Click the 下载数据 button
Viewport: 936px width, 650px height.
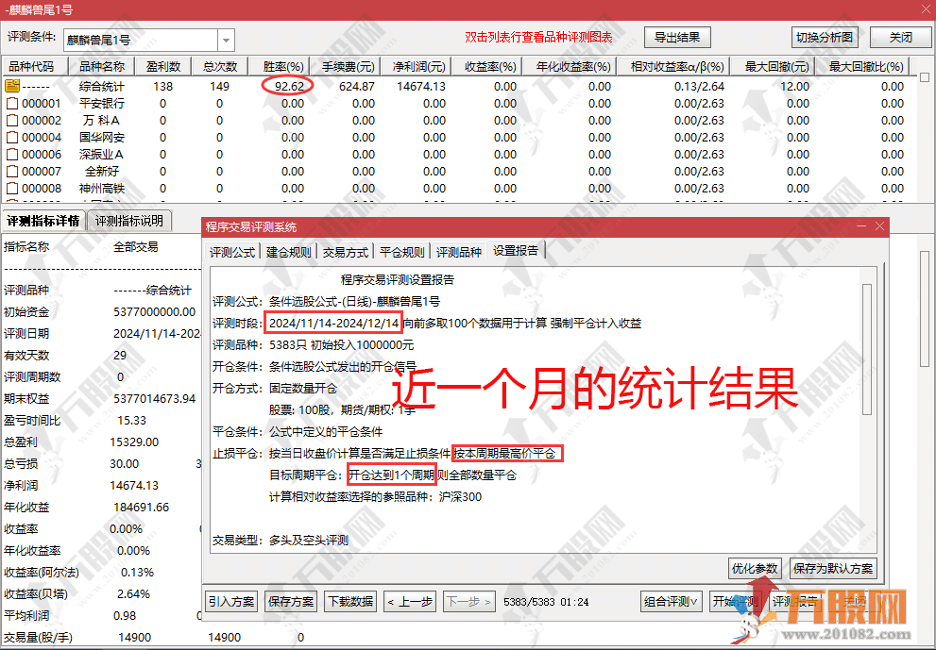click(x=351, y=601)
